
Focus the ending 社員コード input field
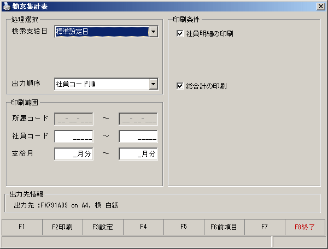(138, 137)
